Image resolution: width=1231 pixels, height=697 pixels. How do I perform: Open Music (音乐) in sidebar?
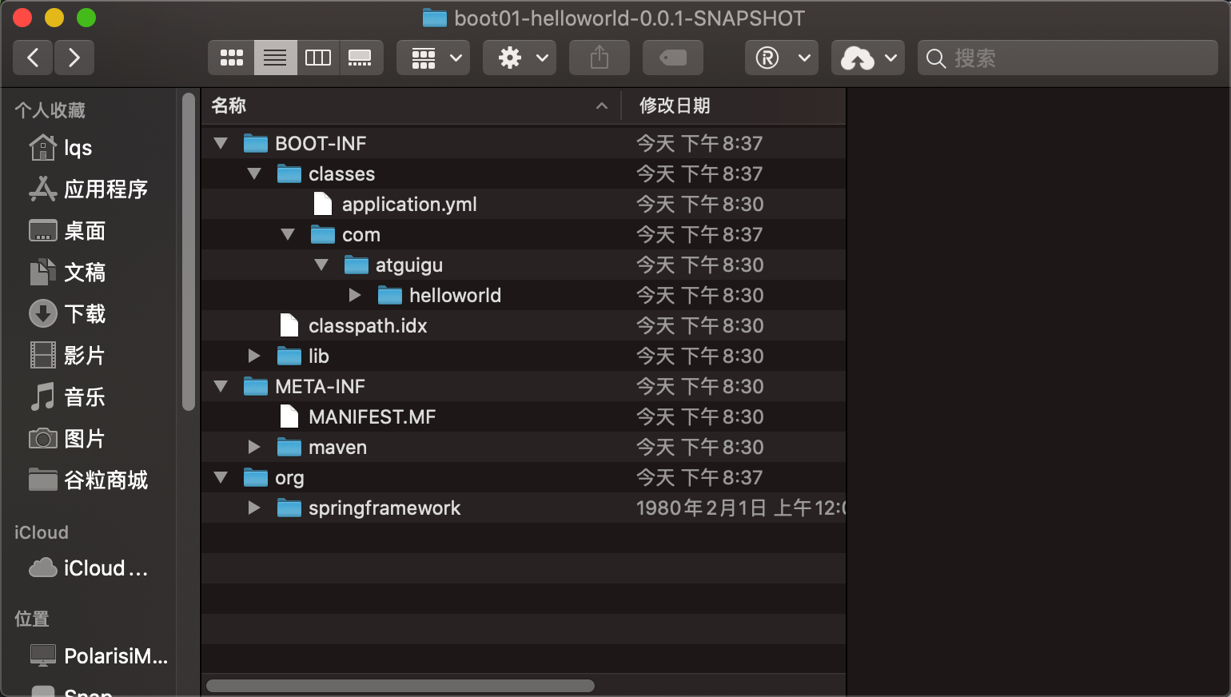pyautogui.click(x=67, y=397)
